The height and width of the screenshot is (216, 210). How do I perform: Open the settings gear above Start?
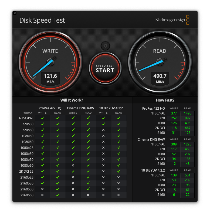point(105,46)
